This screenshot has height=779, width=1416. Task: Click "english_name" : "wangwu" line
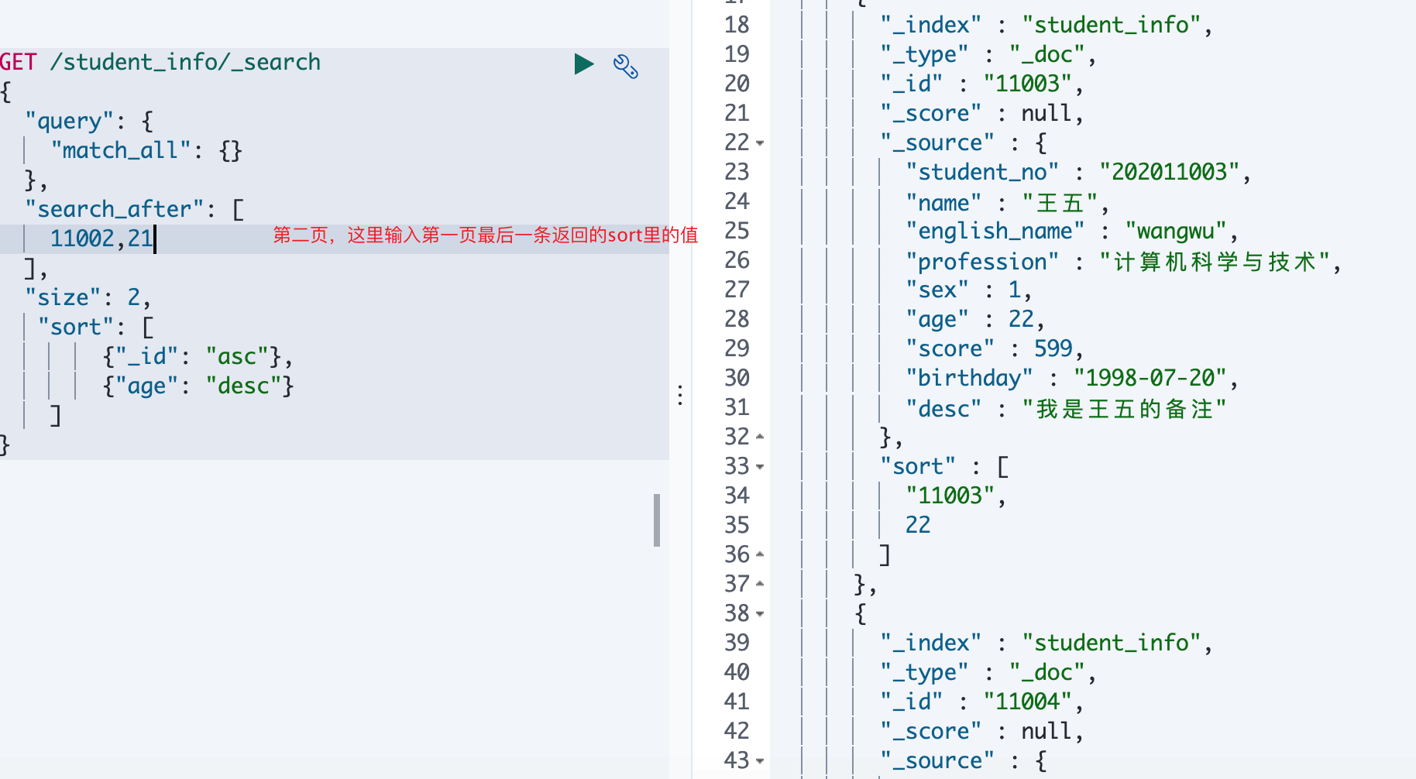pyautogui.click(x=1072, y=231)
